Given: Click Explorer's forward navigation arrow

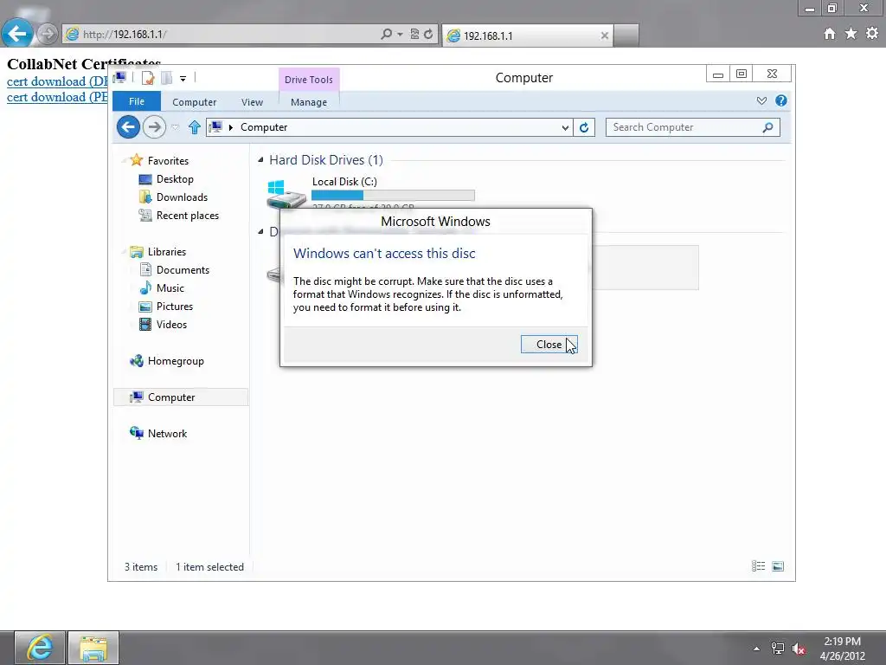Looking at the screenshot, I should coord(154,126).
